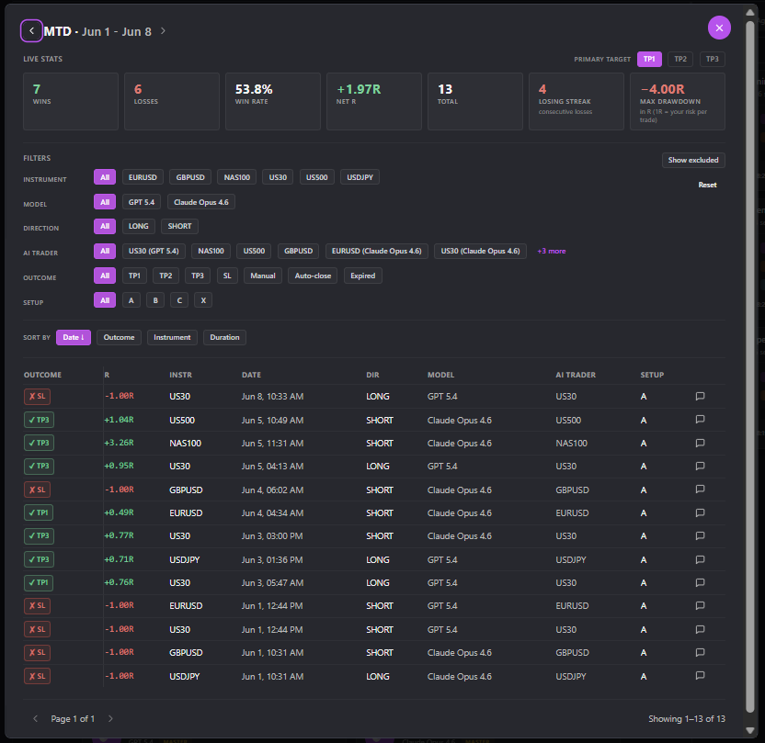Reset all filters
This screenshot has height=743, width=765.
(707, 185)
